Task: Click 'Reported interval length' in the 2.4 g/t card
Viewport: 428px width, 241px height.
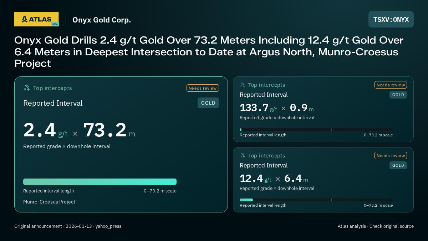Action: (x=49, y=191)
